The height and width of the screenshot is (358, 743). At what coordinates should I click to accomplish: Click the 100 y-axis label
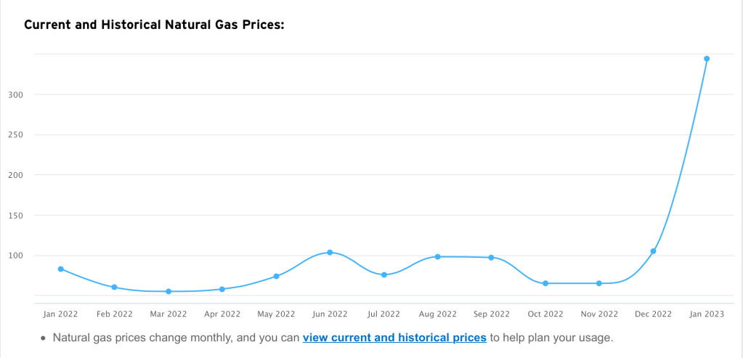16,256
